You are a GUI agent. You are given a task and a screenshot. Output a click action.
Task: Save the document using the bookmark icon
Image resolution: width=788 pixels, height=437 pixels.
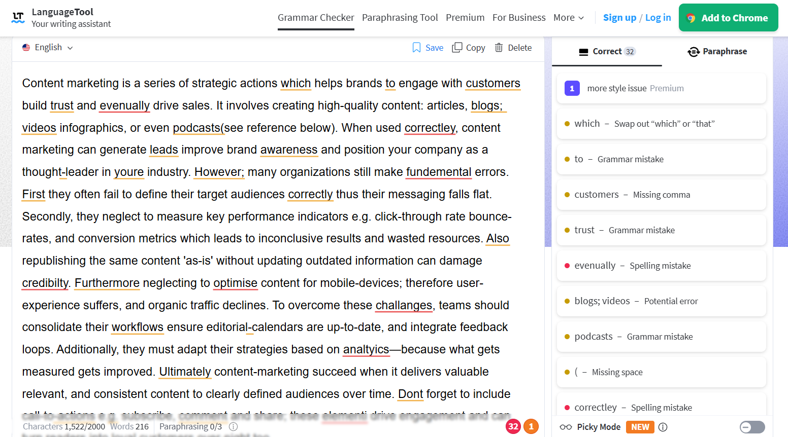pyautogui.click(x=416, y=47)
